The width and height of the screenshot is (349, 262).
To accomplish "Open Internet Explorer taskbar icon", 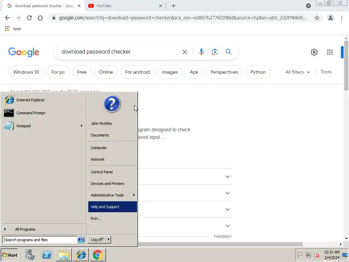I will point(81,255).
